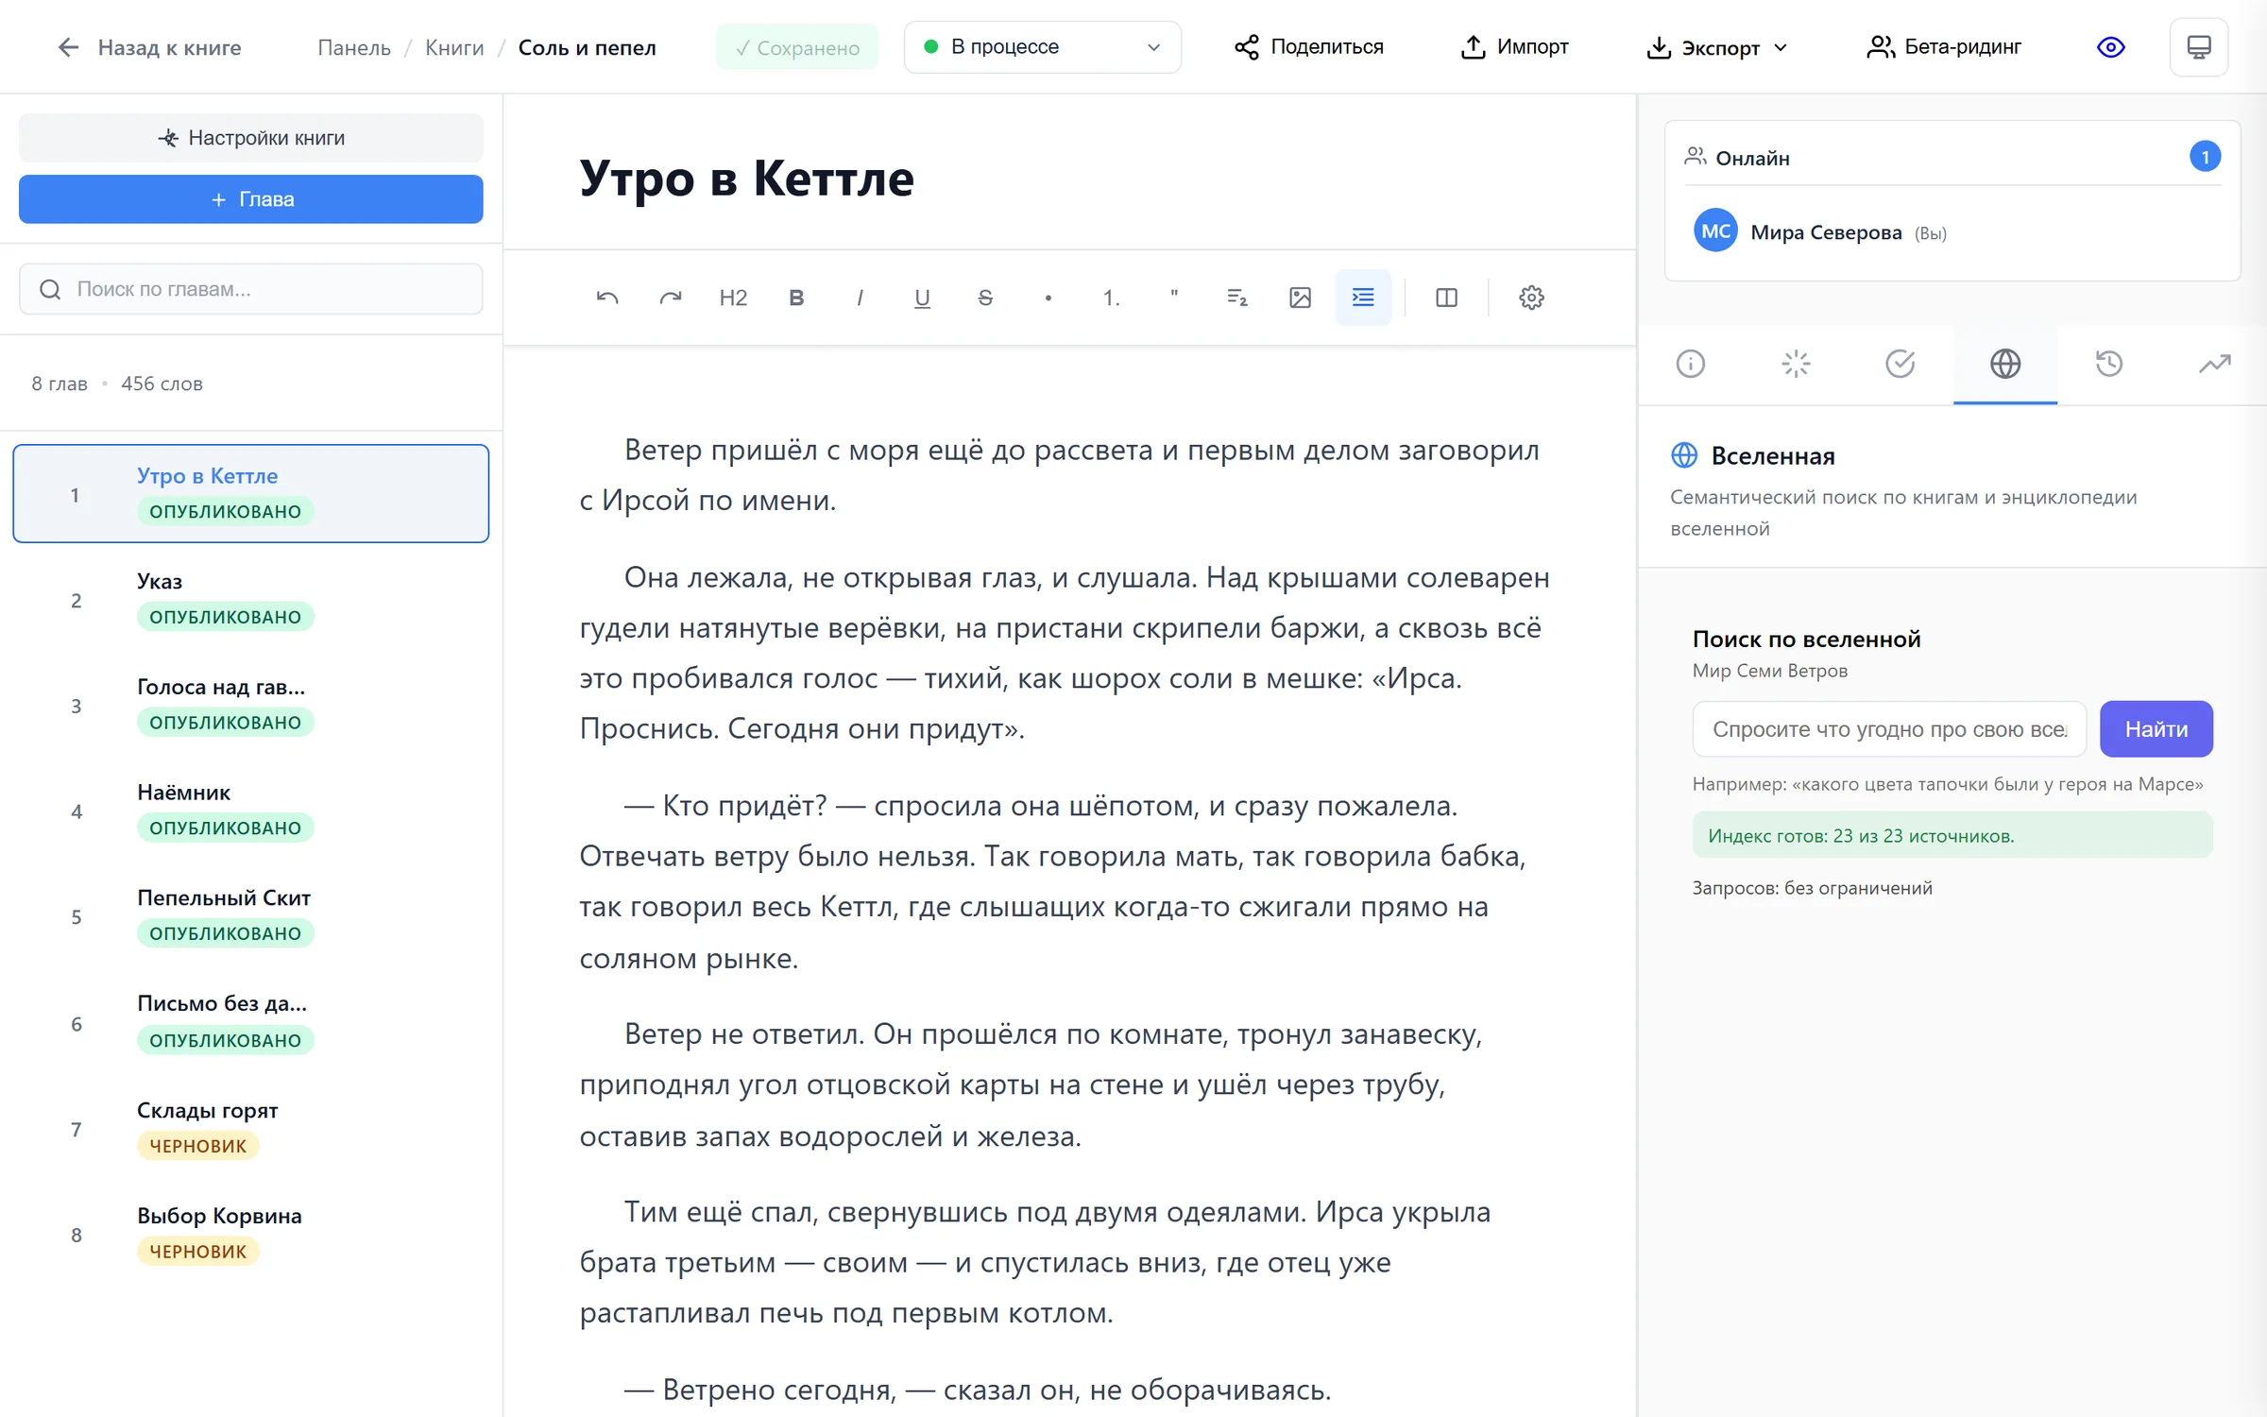
Task: Insert an image using the picture icon
Action: coord(1300,298)
